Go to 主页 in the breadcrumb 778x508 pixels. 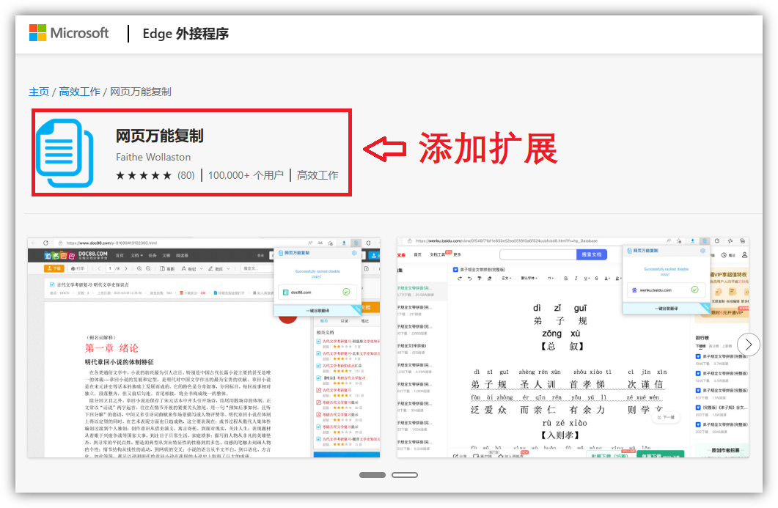[39, 92]
